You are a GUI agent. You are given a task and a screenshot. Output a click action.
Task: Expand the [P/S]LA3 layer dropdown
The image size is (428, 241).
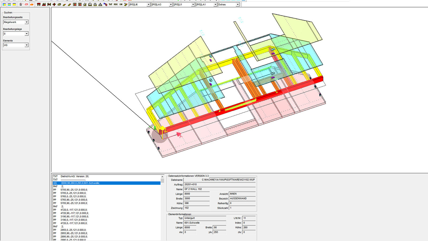coord(171,5)
